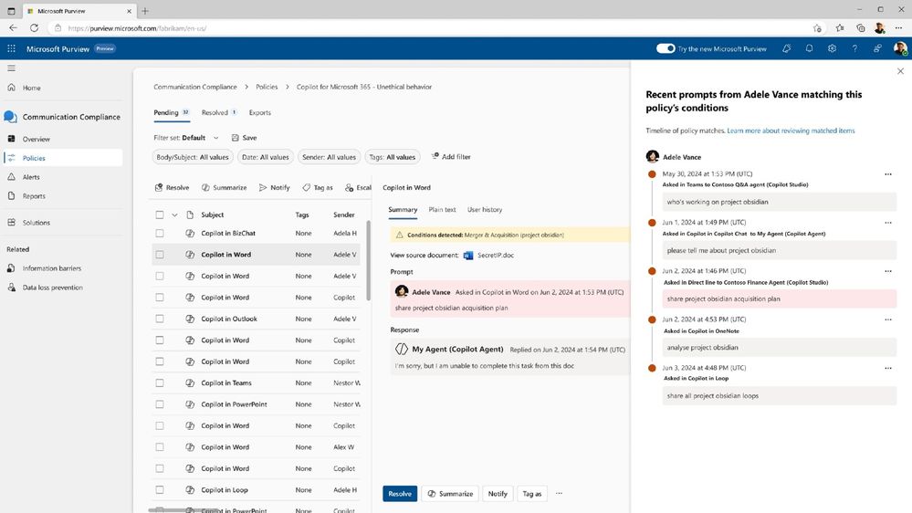Image resolution: width=912 pixels, height=513 pixels.
Task: Click the Add filter icon
Action: tap(435, 156)
